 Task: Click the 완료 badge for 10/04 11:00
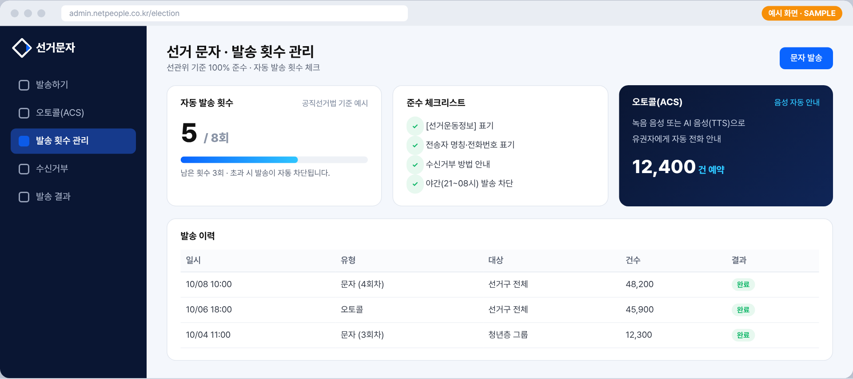tap(743, 335)
